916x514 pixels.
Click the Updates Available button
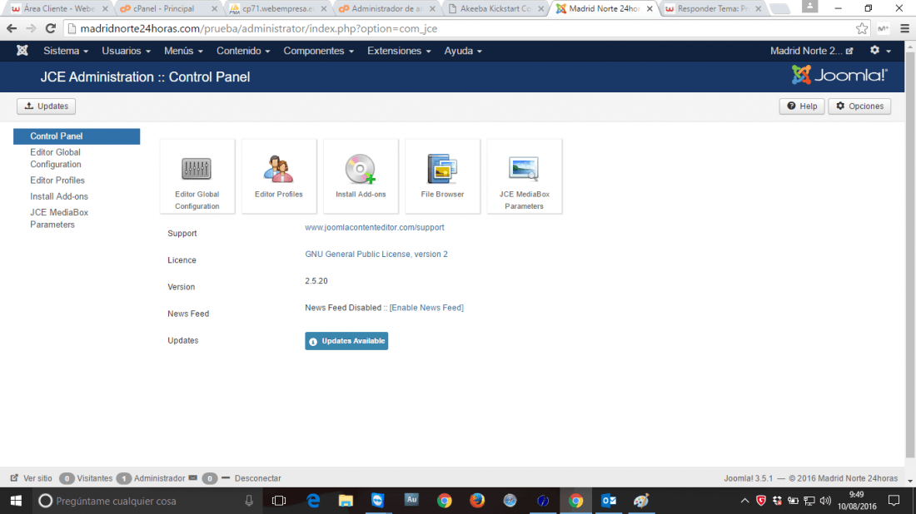pos(346,341)
